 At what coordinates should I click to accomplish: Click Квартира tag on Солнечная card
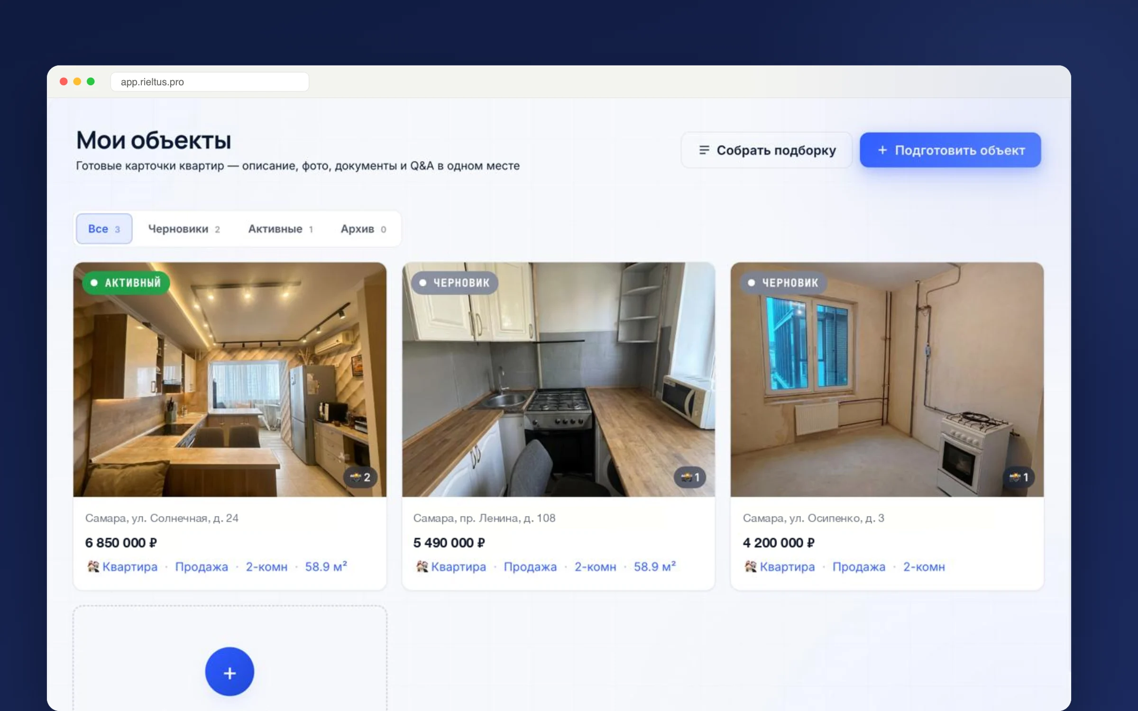130,567
